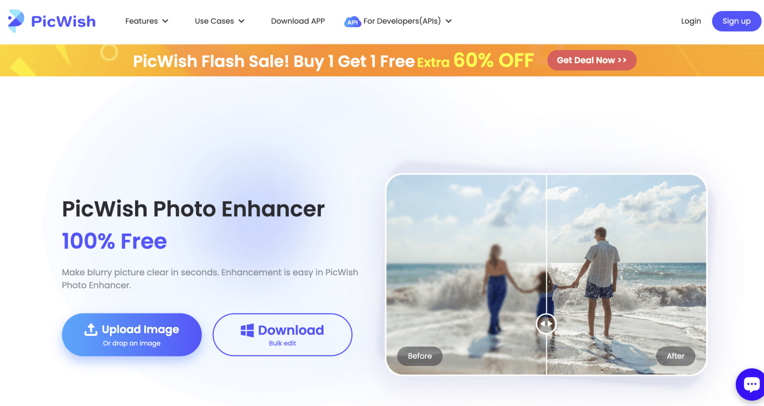
Task: Expand the For Developers(APIs) dropdown chevron
Action: [x=448, y=21]
